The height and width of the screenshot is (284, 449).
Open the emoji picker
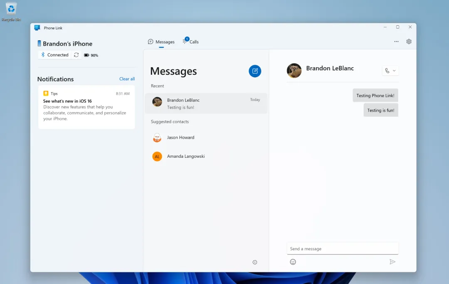(293, 262)
